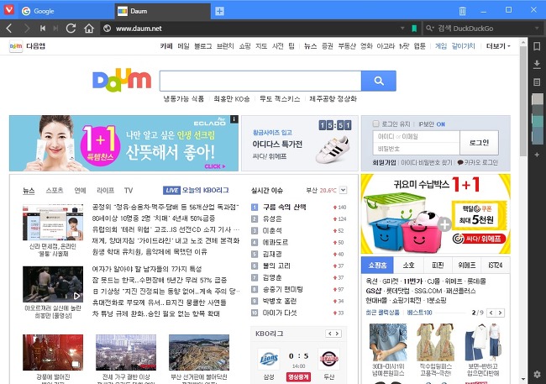This screenshot has width=546, height=384.
Task: Reload the current page
Action: point(71,29)
